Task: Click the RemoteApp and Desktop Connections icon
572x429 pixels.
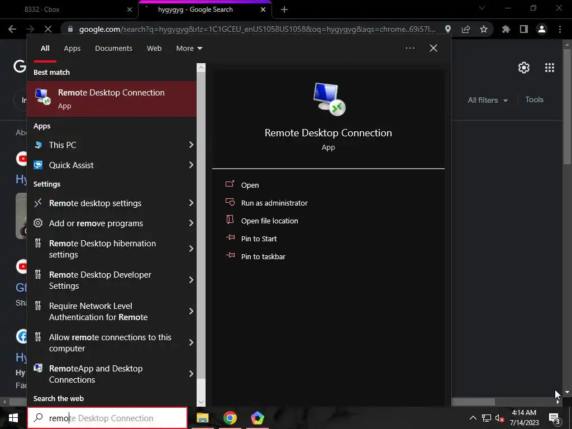Action: [x=38, y=368]
